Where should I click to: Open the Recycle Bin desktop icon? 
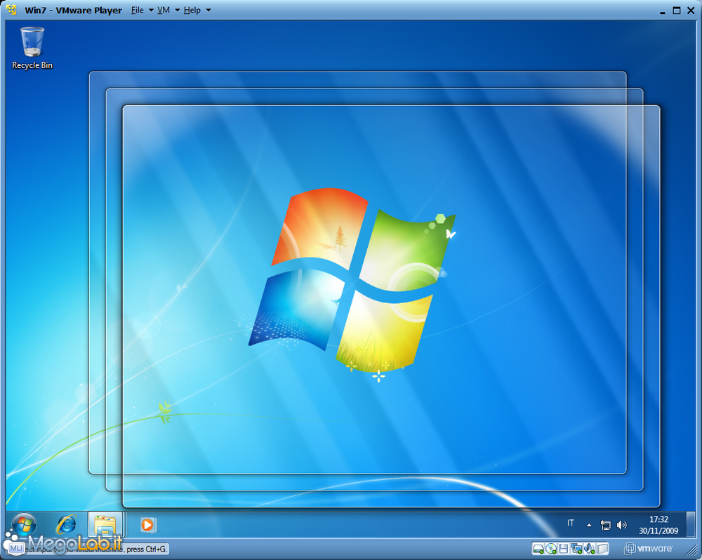pyautogui.click(x=32, y=48)
